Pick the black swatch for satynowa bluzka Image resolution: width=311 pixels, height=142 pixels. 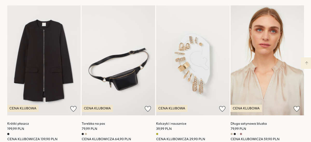[x=235, y=134]
